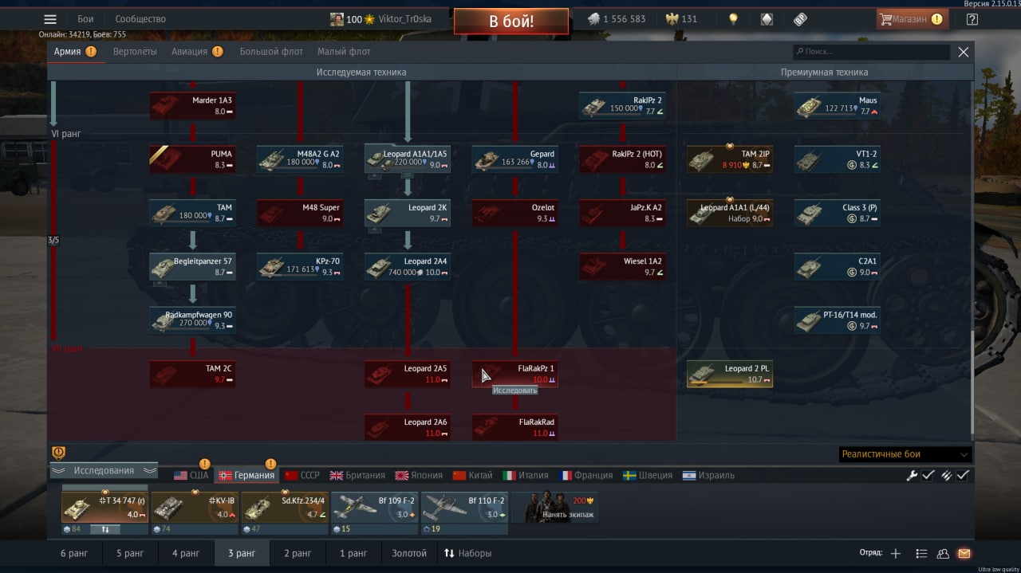Open the Silver Lions balance icon
This screenshot has width=1021, height=573.
tap(593, 19)
